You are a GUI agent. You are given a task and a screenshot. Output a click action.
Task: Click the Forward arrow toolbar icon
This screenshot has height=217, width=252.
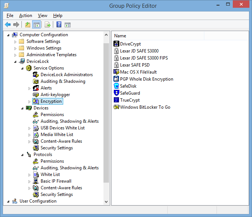click(x=16, y=25)
